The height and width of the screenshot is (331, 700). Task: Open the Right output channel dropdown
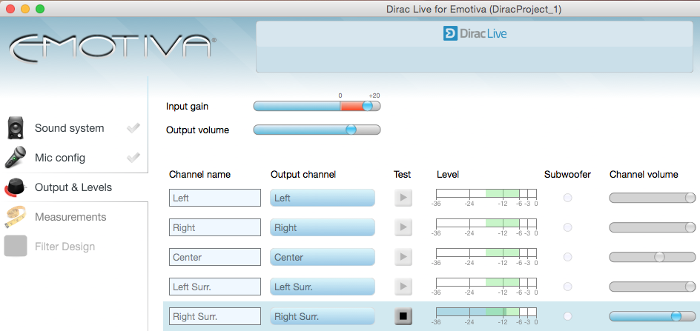click(x=323, y=227)
